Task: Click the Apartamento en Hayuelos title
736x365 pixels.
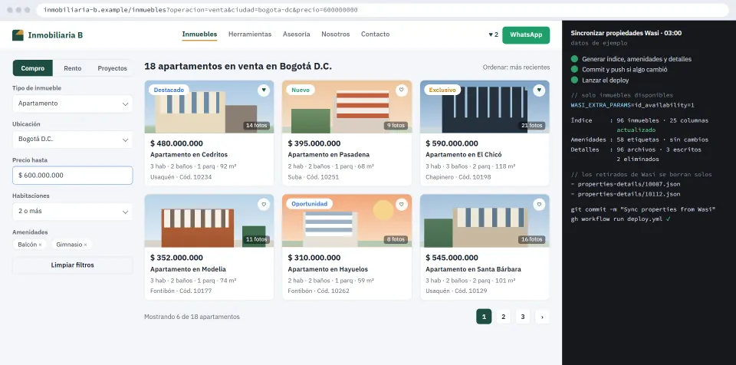Action: [327, 269]
